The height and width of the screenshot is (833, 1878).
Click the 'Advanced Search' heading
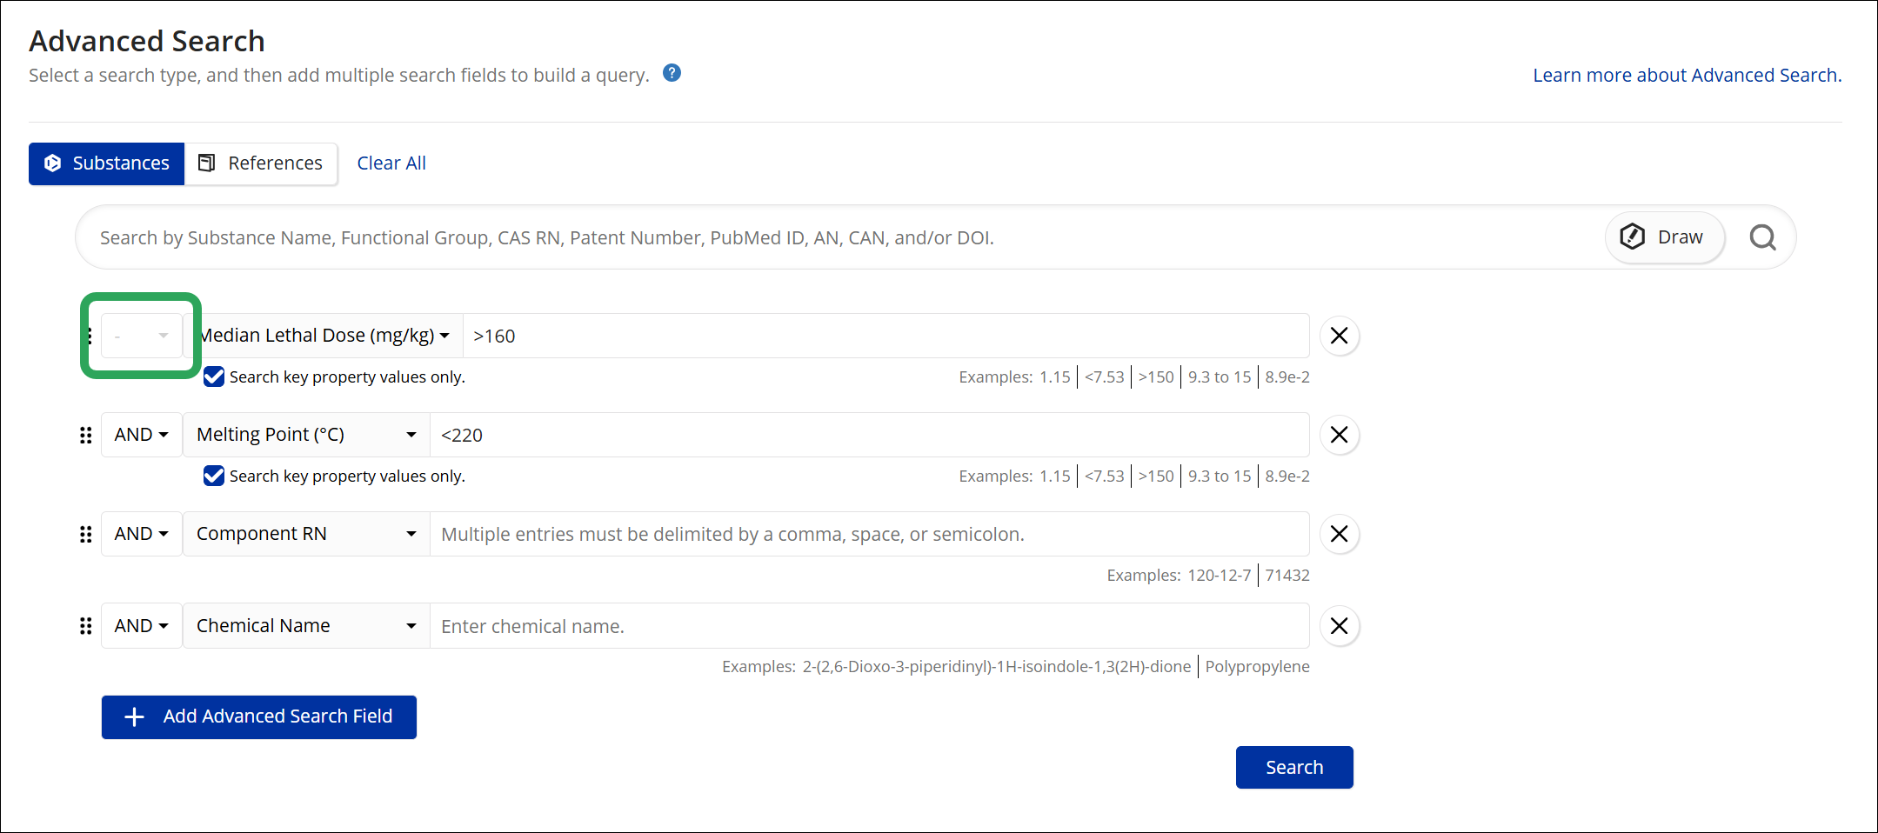pos(147,41)
